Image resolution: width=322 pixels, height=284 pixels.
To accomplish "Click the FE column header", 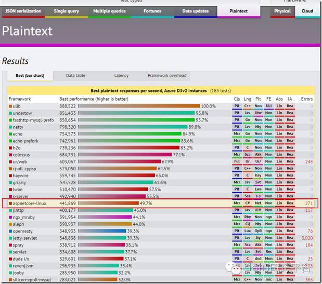I will click(268, 99).
